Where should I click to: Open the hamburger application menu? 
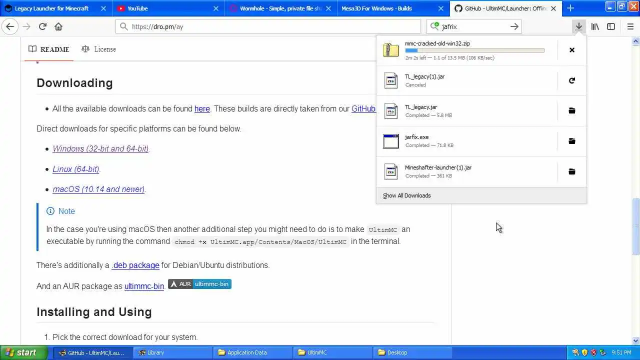[630, 26]
